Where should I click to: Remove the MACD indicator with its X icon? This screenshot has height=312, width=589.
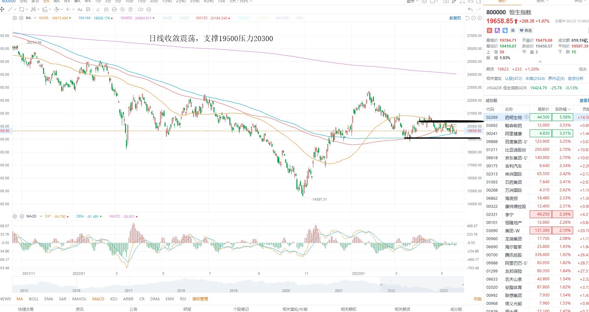tap(22, 216)
